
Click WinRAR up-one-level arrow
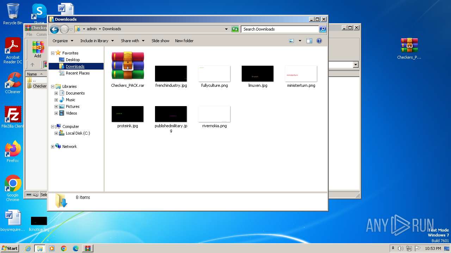(32, 65)
